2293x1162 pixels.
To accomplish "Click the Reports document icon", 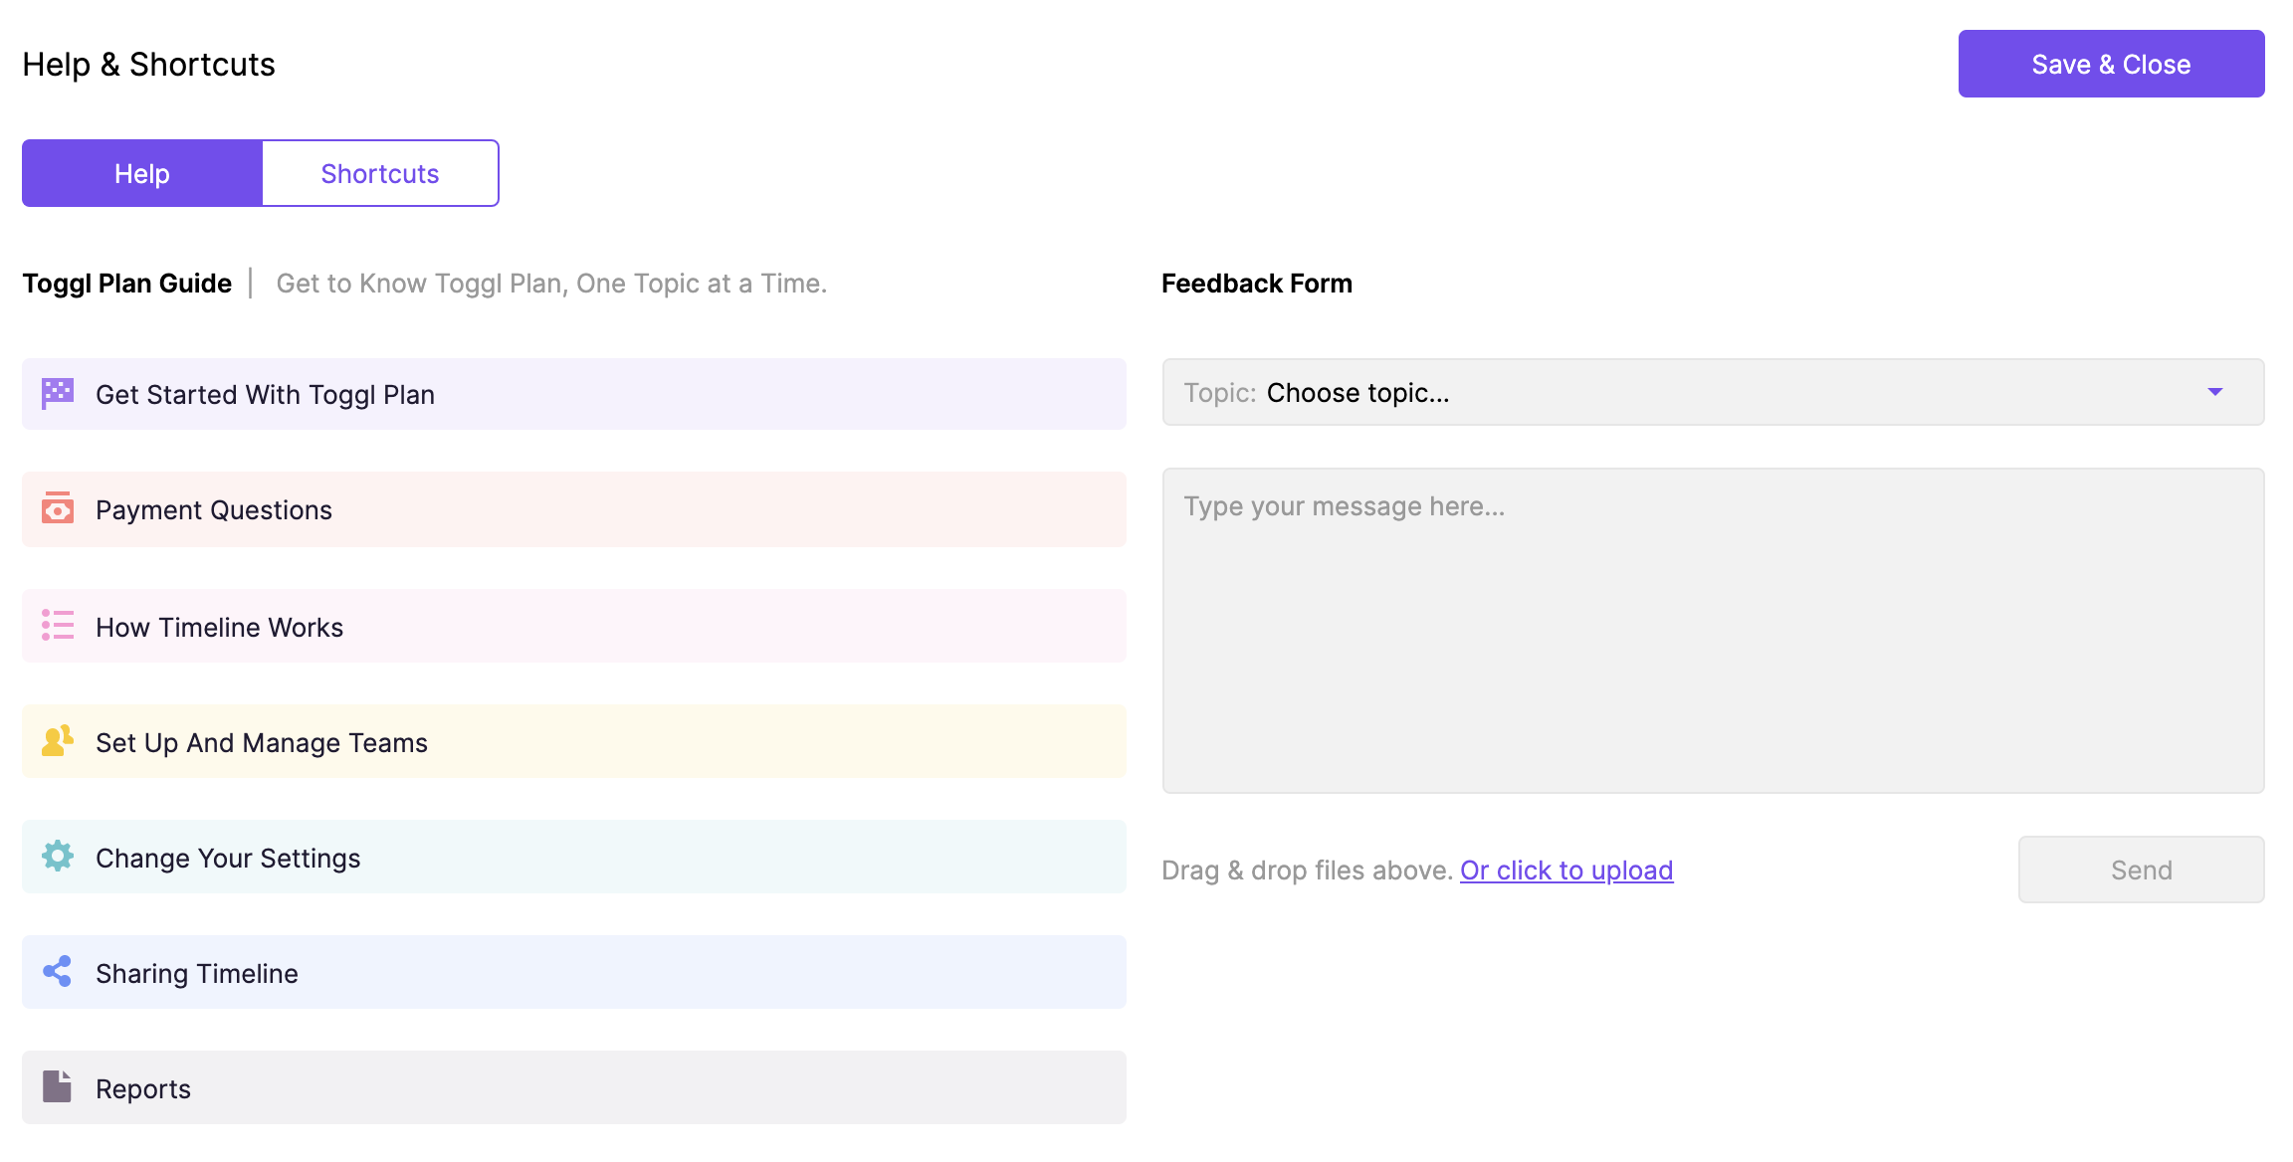I will tap(58, 1087).
